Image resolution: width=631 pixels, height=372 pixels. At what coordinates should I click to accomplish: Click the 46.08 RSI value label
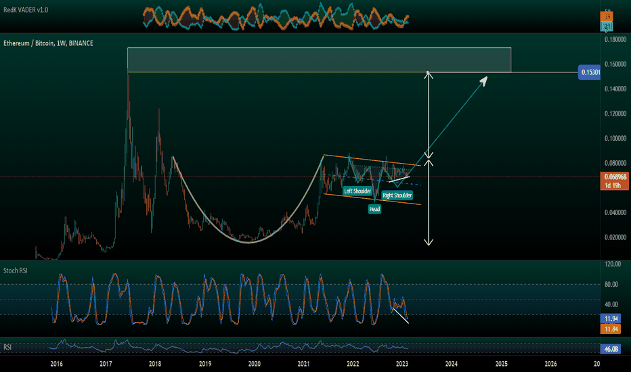point(611,349)
